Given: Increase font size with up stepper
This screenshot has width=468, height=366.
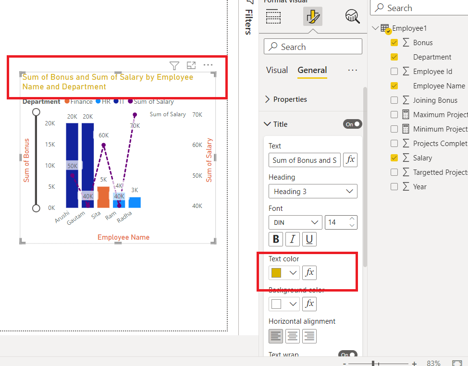Looking at the screenshot, I should pos(352,219).
